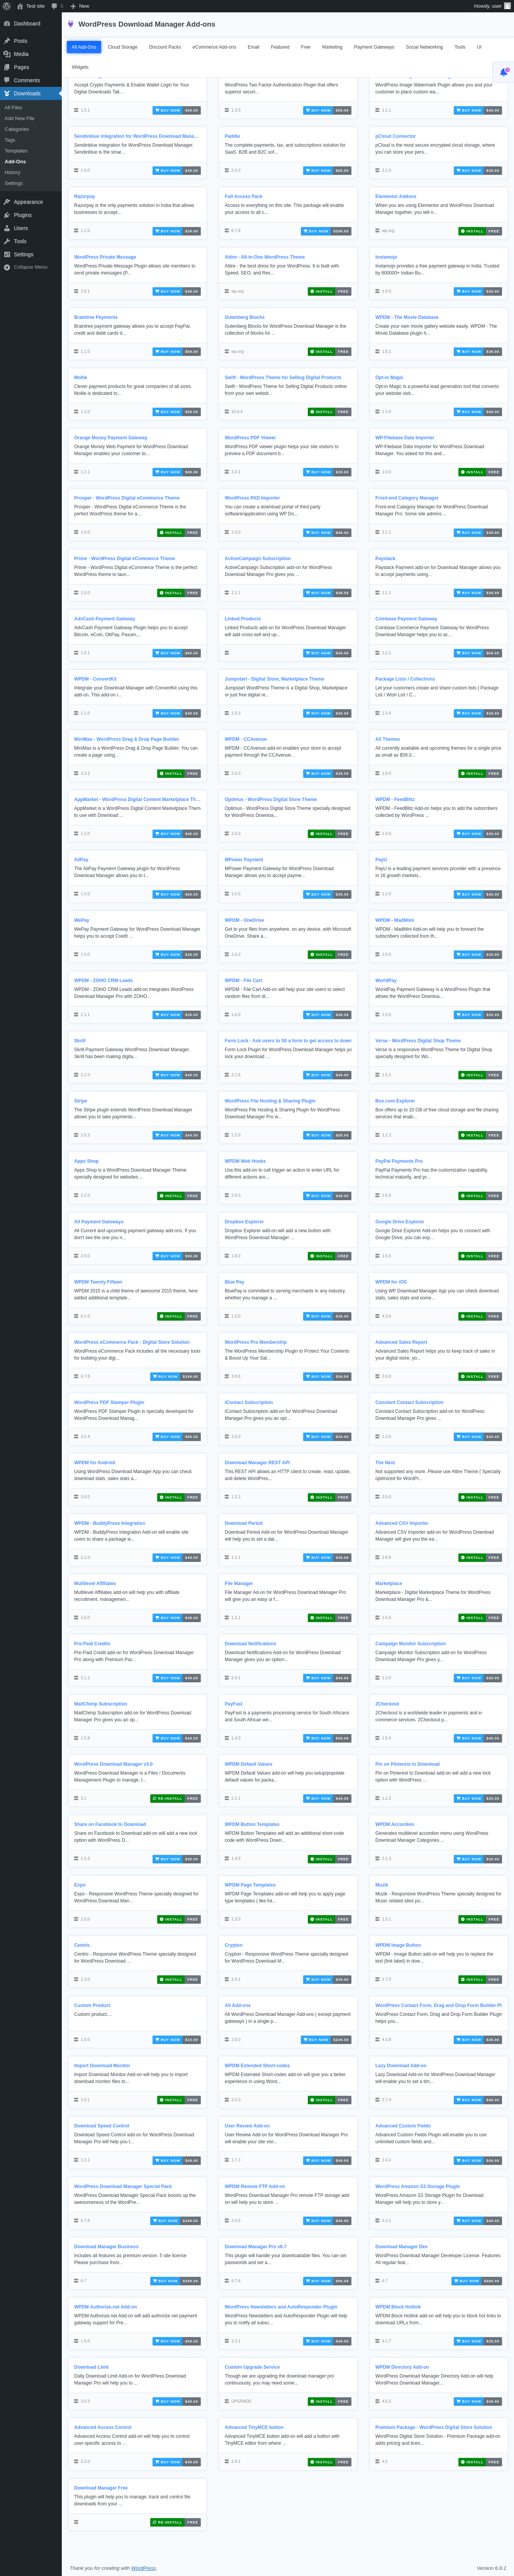Viewport: 514px width, 2576px height.
Task: Open the Tags submenu item
Action: click(x=10, y=140)
